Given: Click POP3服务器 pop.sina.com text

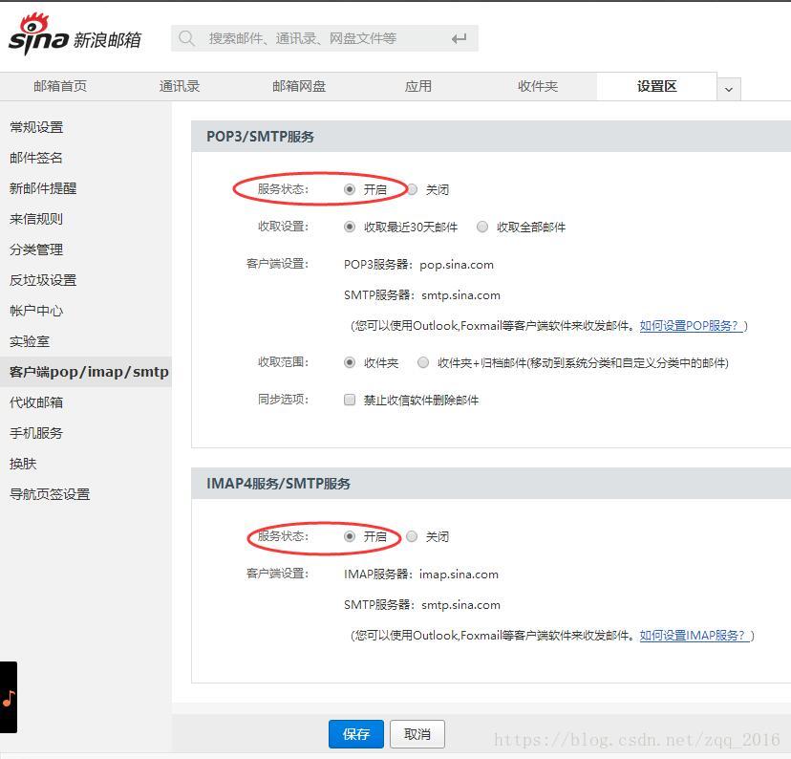Looking at the screenshot, I should (x=418, y=265).
